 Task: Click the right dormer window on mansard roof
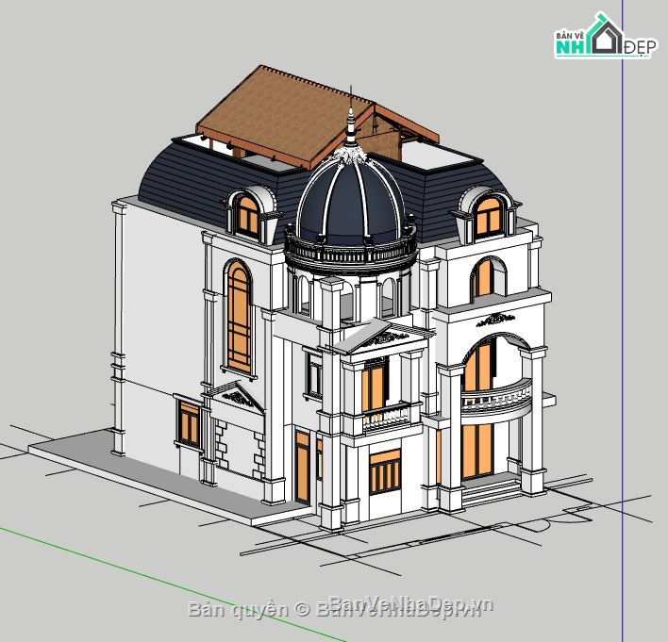[x=488, y=217]
